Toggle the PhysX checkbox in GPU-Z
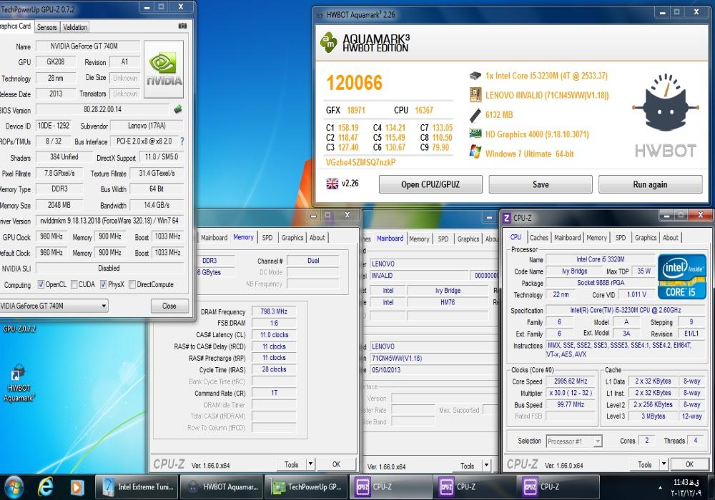Image resolution: width=715 pixels, height=500 pixels. point(104,284)
